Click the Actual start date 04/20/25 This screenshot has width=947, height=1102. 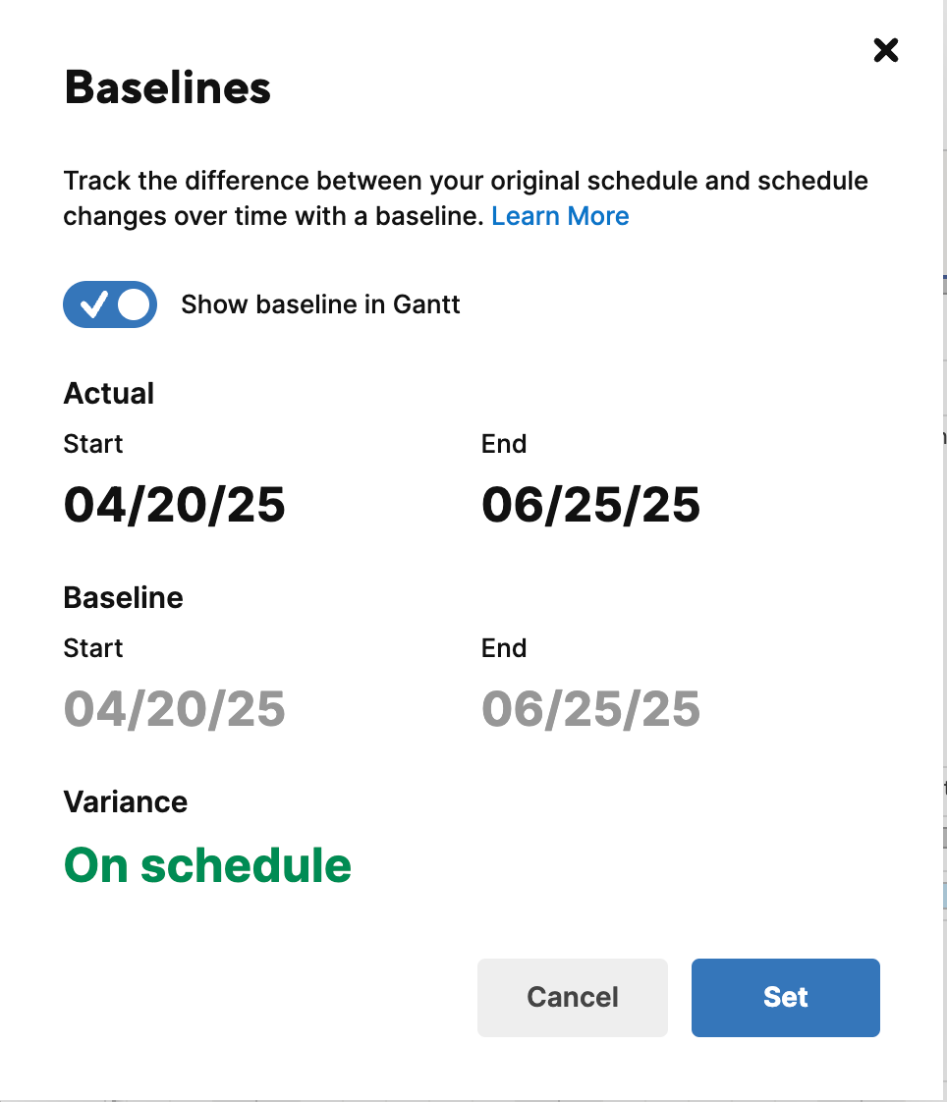[x=174, y=505]
